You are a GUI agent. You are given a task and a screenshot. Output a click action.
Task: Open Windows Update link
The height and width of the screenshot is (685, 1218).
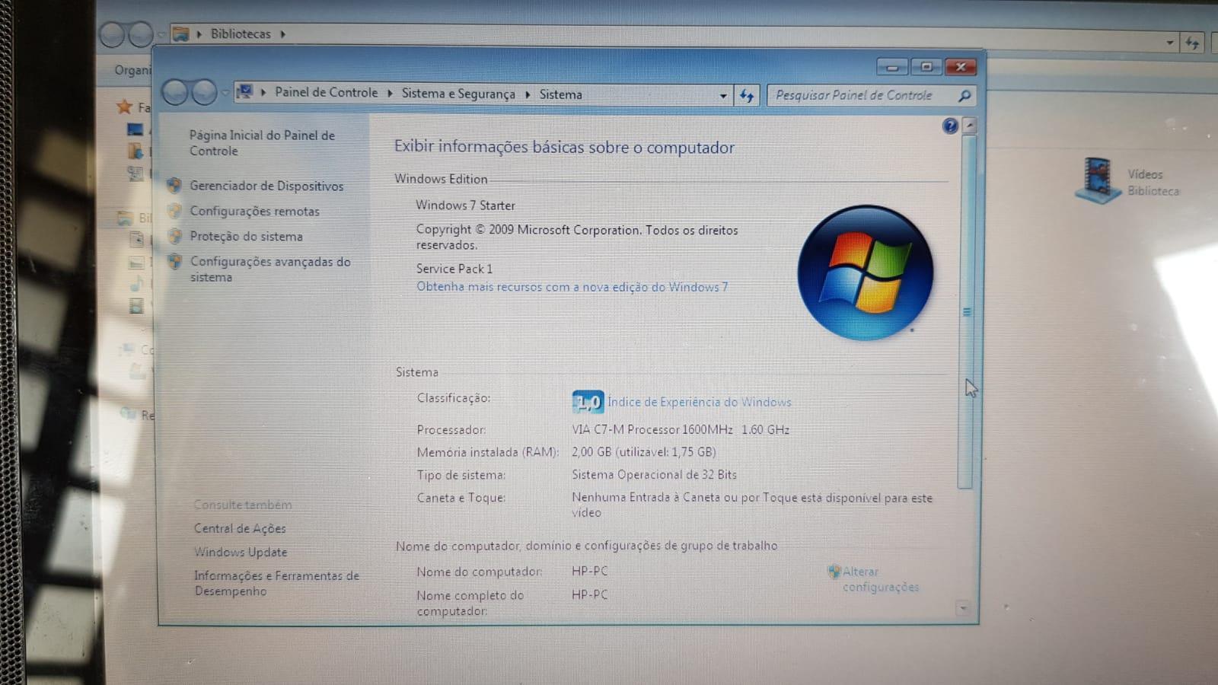tap(241, 552)
